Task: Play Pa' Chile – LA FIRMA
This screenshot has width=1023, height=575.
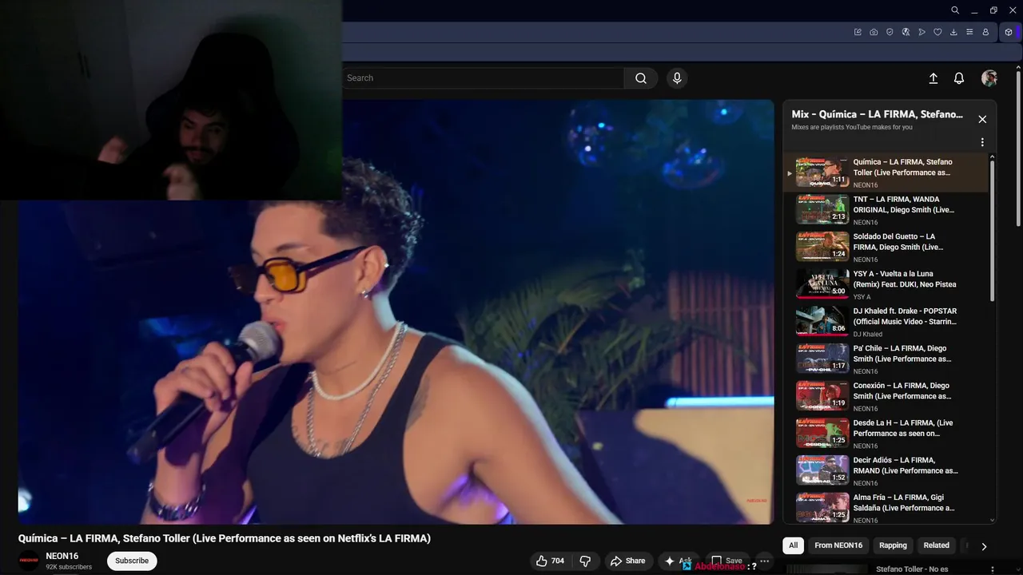Action: (x=887, y=359)
